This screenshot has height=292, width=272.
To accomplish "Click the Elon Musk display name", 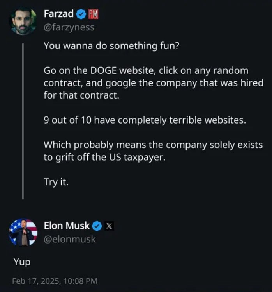I will [67, 226].
